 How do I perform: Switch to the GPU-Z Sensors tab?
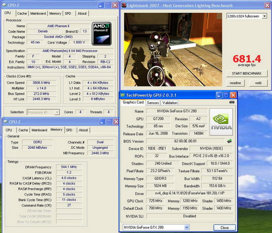tap(153, 103)
